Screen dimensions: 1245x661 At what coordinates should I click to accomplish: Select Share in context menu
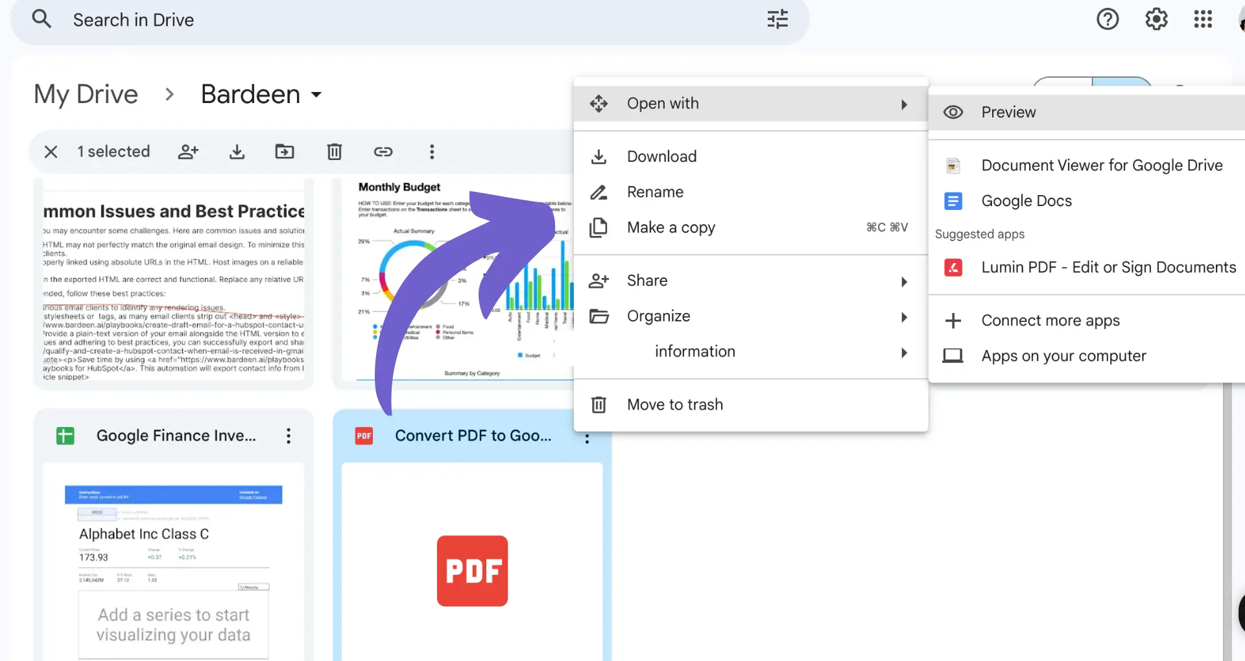pyautogui.click(x=751, y=281)
